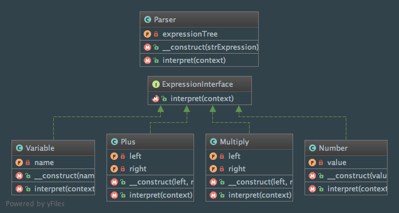
Task: Click the class icon beside Number
Action: click(x=313, y=148)
